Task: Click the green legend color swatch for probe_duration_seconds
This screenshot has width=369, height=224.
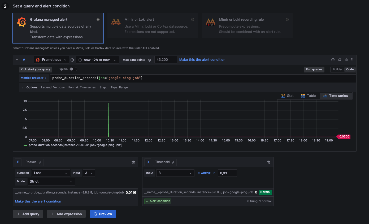Action: 25,145
